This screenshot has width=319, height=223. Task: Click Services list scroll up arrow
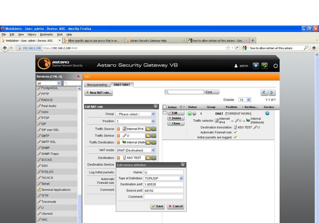pos(79,89)
